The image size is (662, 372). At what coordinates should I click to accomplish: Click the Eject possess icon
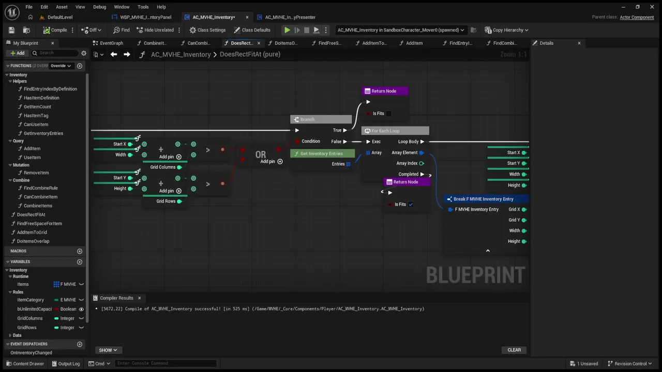pos(316,30)
